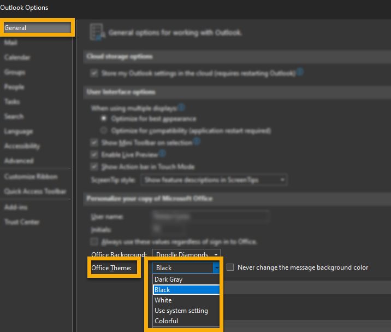Select the General category in sidebar

[37, 28]
